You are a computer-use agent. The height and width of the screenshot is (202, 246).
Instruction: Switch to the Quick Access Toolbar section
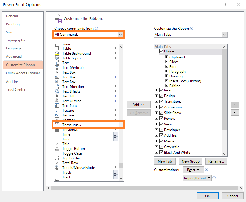pyautogui.click(x=23, y=73)
